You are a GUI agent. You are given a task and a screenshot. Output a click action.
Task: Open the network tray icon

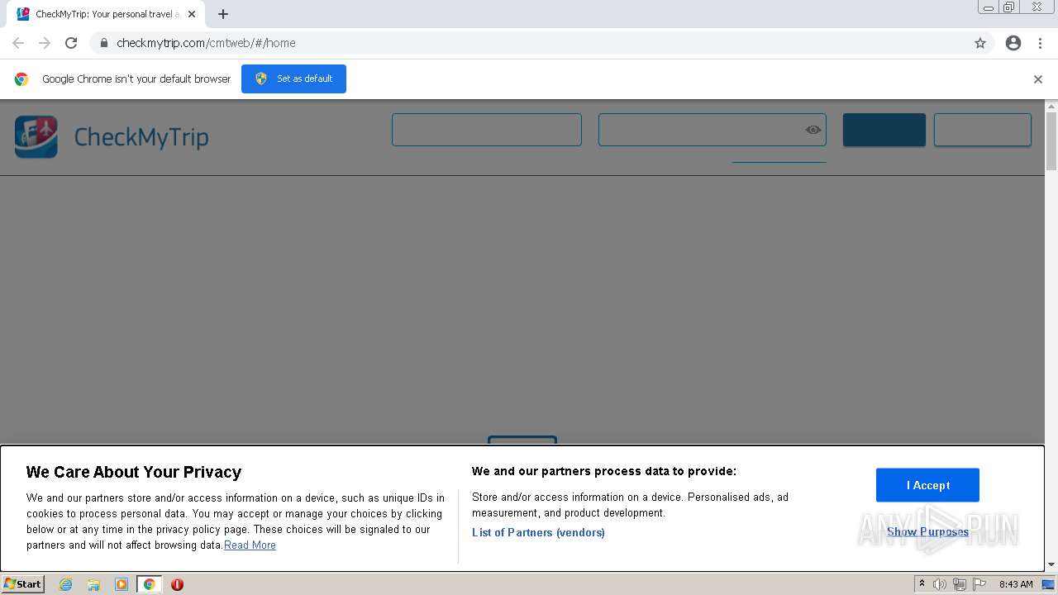(960, 584)
